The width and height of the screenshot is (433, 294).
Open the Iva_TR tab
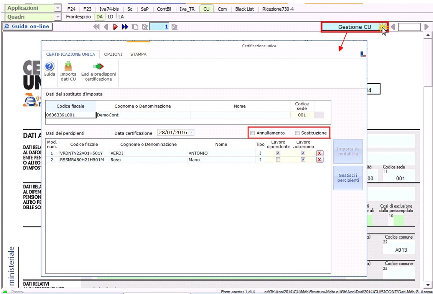tap(187, 9)
